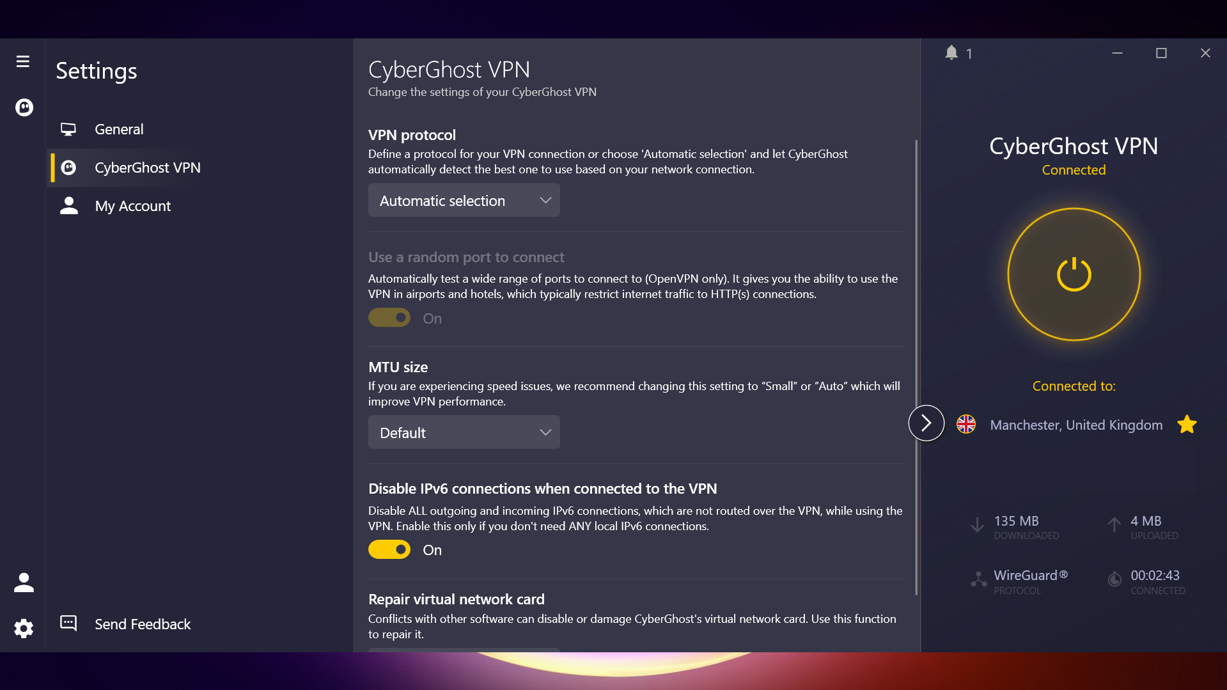Click the WireGuard protocol icon
The height and width of the screenshot is (690, 1227).
click(x=978, y=579)
